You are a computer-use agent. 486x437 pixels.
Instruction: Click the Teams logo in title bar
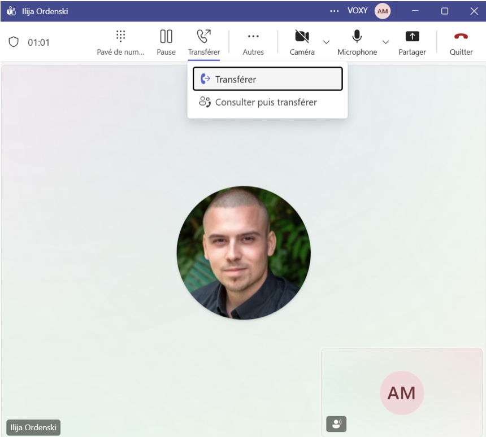click(11, 11)
